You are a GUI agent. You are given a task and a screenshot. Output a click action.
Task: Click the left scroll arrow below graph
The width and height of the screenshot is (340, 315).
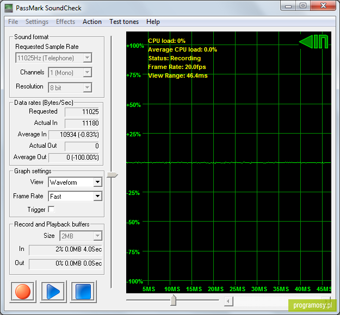point(228,301)
